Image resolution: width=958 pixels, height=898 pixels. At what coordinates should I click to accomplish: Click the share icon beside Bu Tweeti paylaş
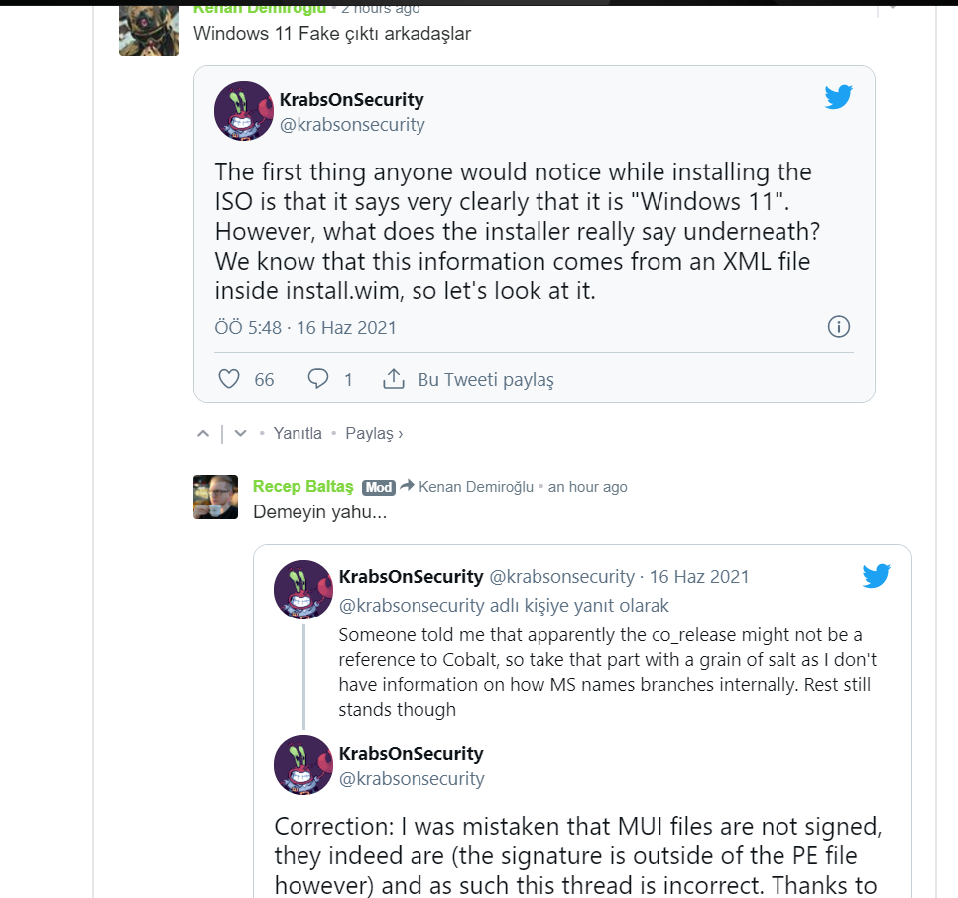[394, 379]
